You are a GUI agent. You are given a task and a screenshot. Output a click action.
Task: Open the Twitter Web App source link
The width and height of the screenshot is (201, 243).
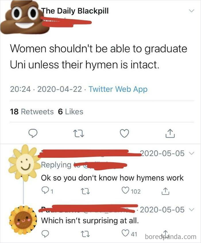click(x=119, y=89)
